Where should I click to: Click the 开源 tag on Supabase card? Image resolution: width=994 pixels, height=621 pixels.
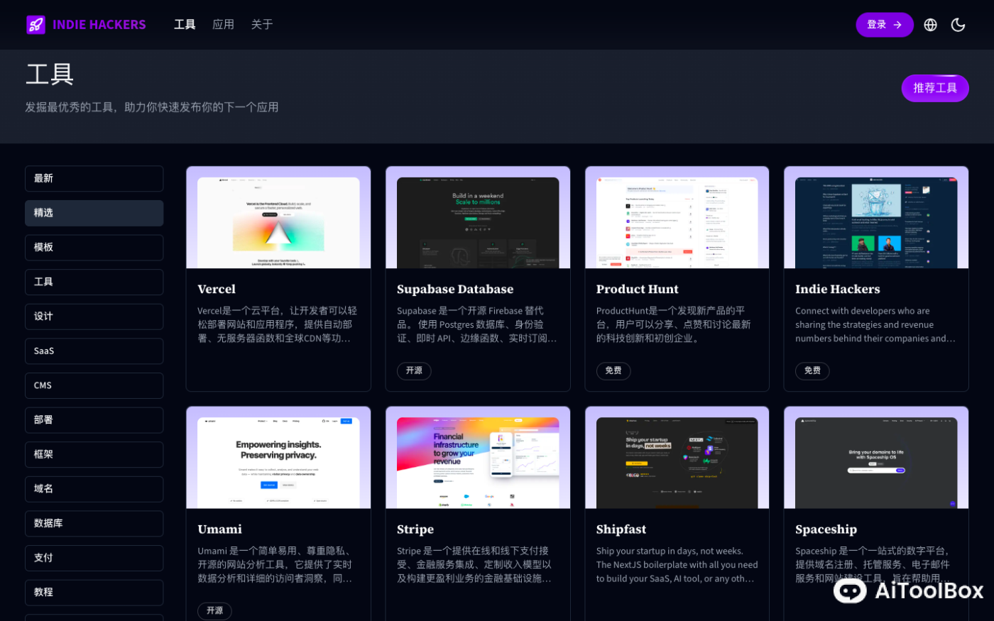click(414, 370)
